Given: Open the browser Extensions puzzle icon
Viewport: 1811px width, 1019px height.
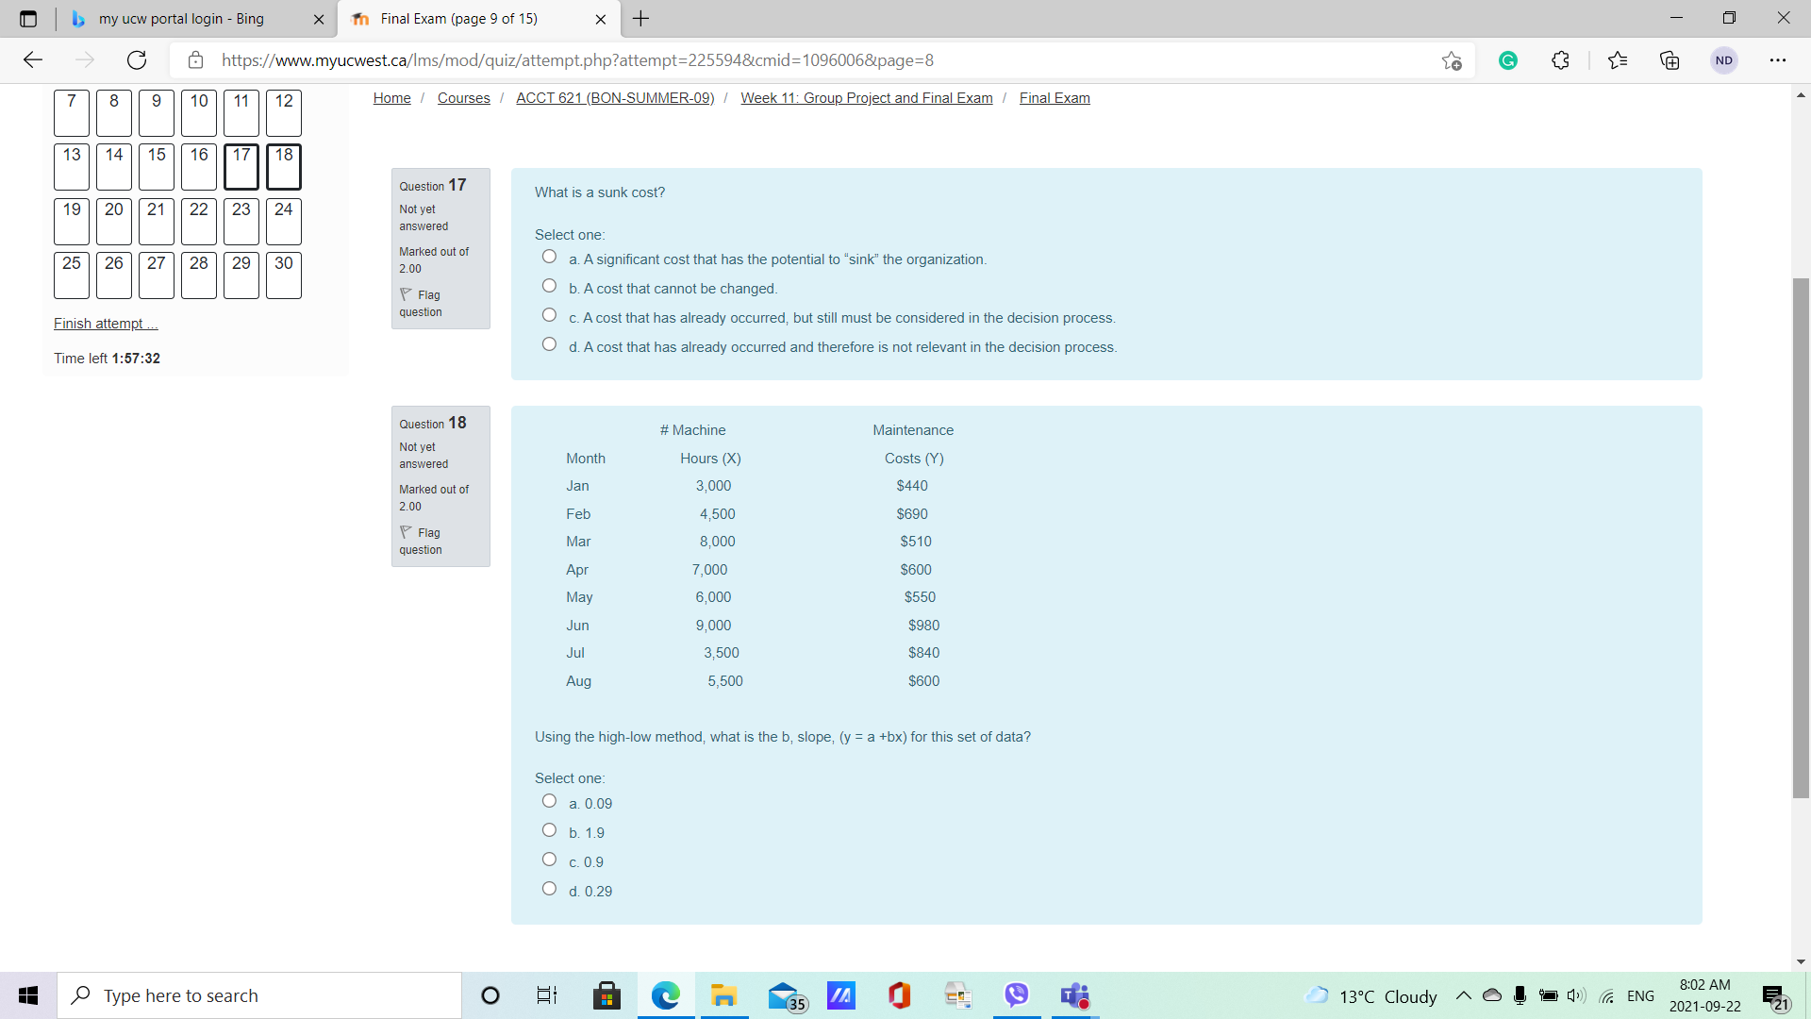Looking at the screenshot, I should [x=1561, y=60].
